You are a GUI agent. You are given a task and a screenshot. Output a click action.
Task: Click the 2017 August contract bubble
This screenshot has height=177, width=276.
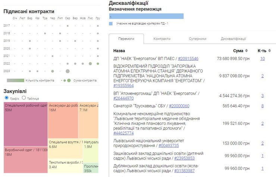(x=68, y=26)
